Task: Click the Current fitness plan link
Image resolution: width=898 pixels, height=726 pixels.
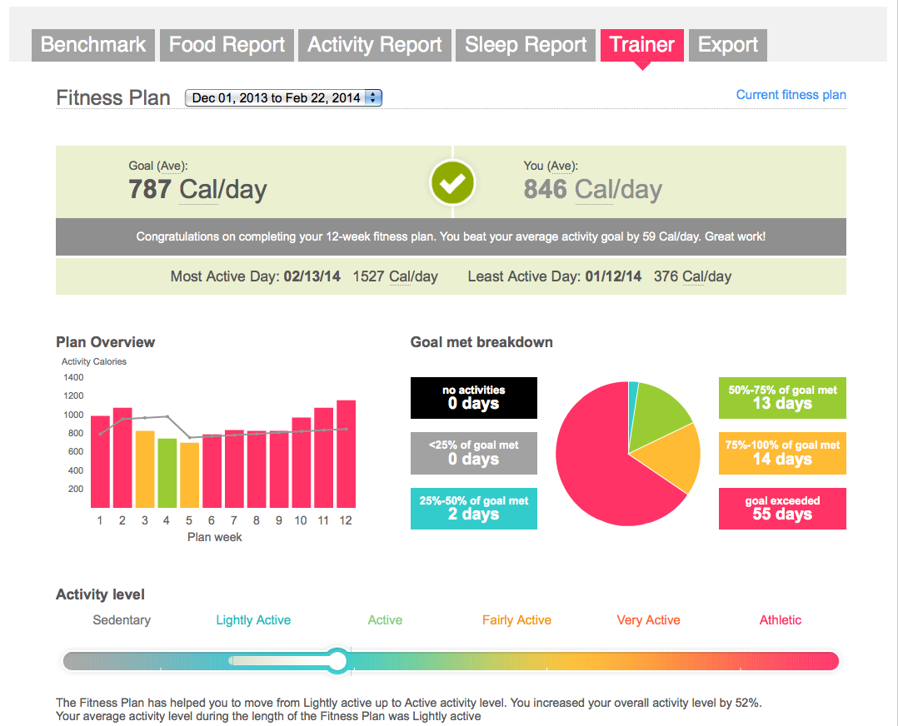Action: 791,94
